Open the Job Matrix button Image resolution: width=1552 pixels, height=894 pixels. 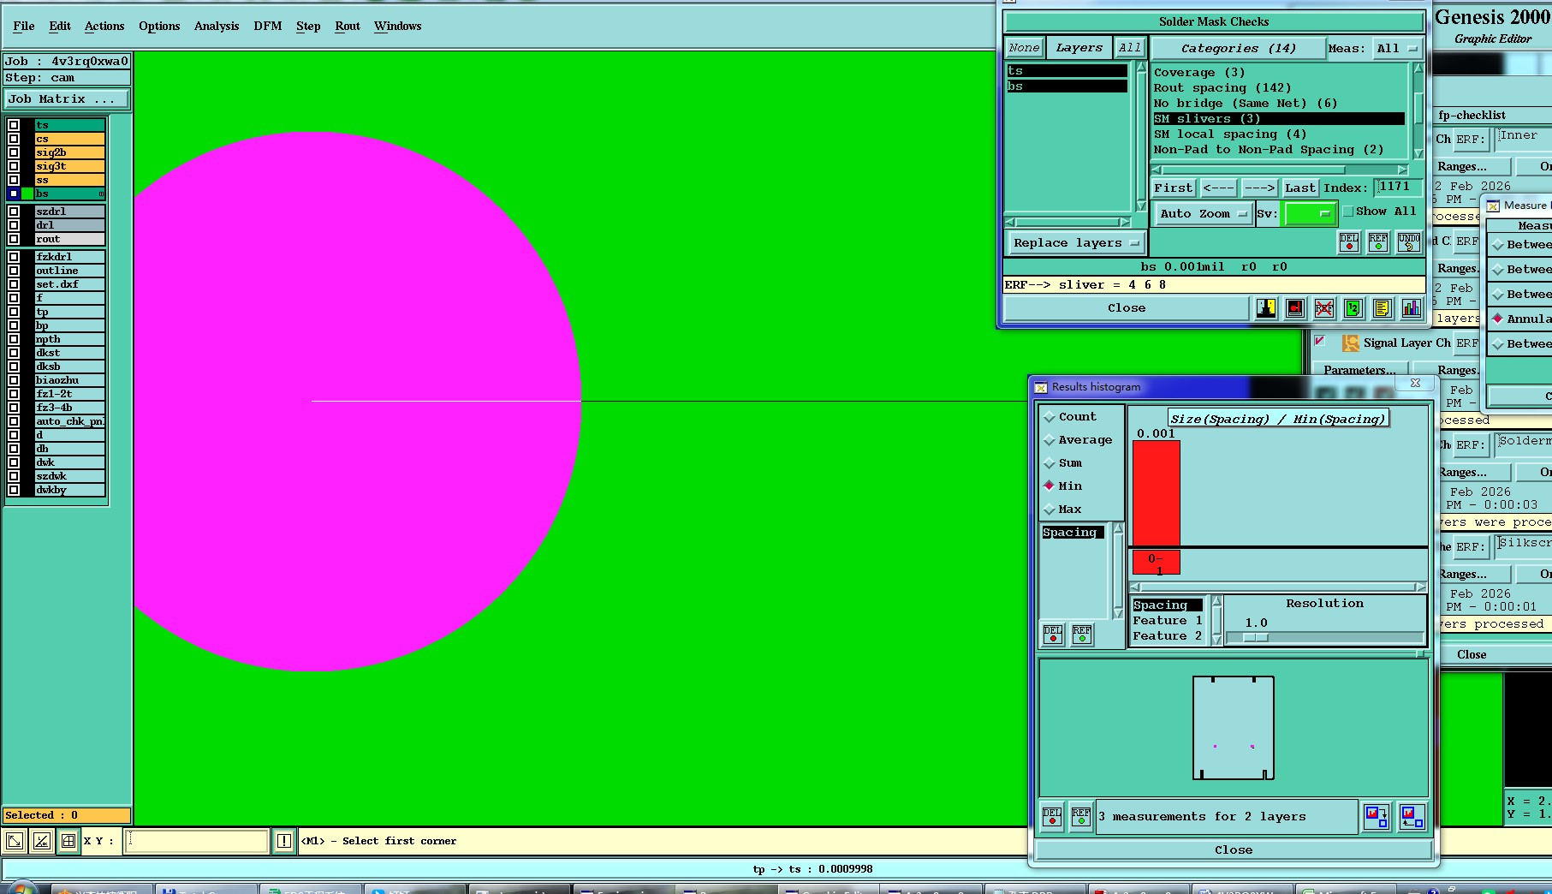coord(67,99)
